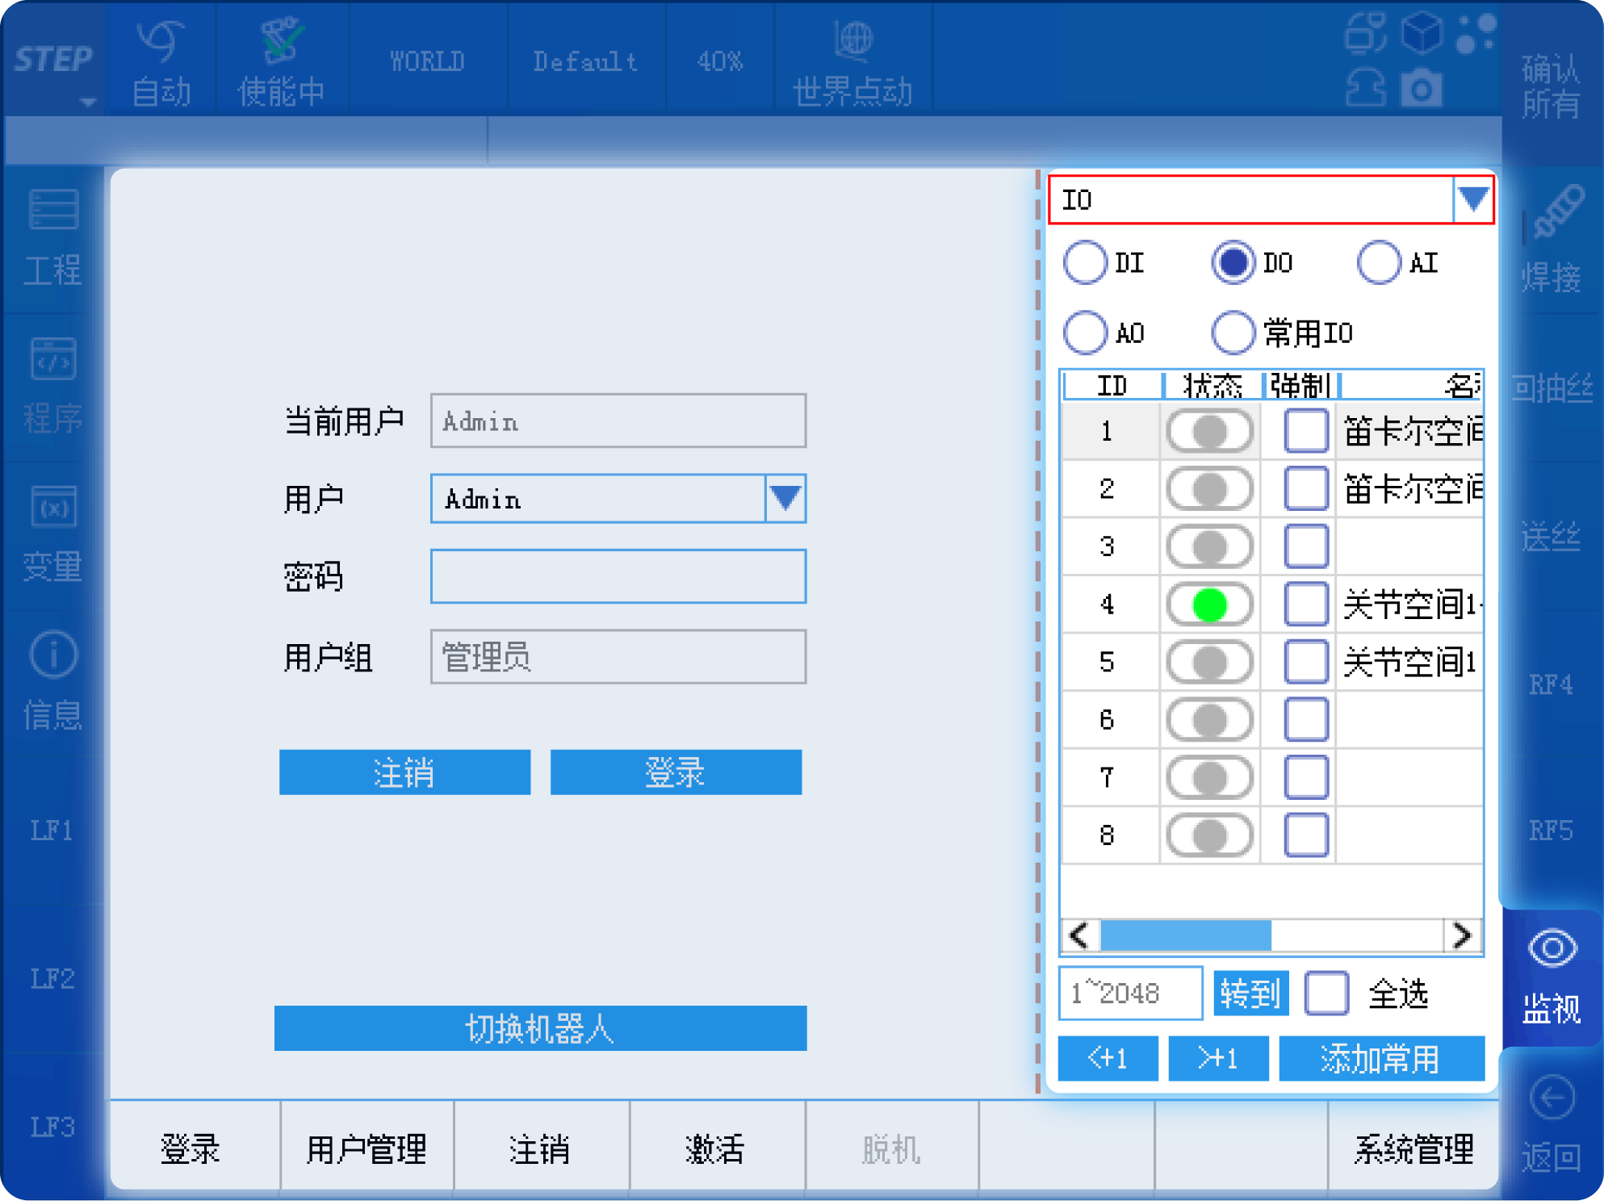Open the STEP logo menu
1604x1201 pixels.
tap(54, 61)
